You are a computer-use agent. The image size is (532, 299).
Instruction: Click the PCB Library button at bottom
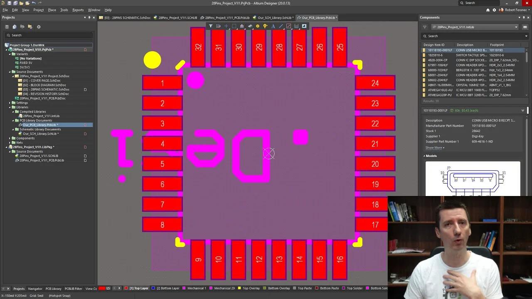53,289
